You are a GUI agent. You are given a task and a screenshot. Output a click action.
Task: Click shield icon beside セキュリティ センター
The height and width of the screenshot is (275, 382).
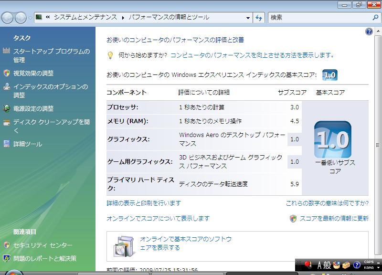7,245
